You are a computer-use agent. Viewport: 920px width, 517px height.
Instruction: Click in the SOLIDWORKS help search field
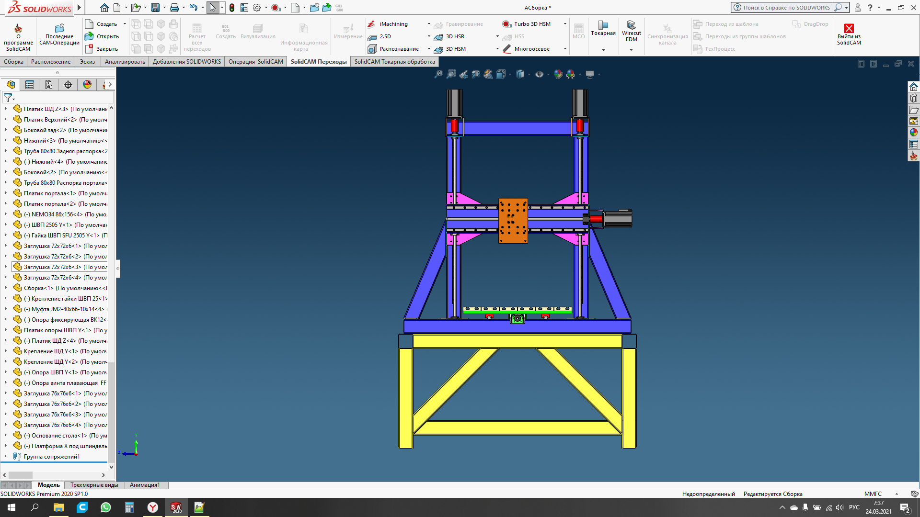pos(786,8)
